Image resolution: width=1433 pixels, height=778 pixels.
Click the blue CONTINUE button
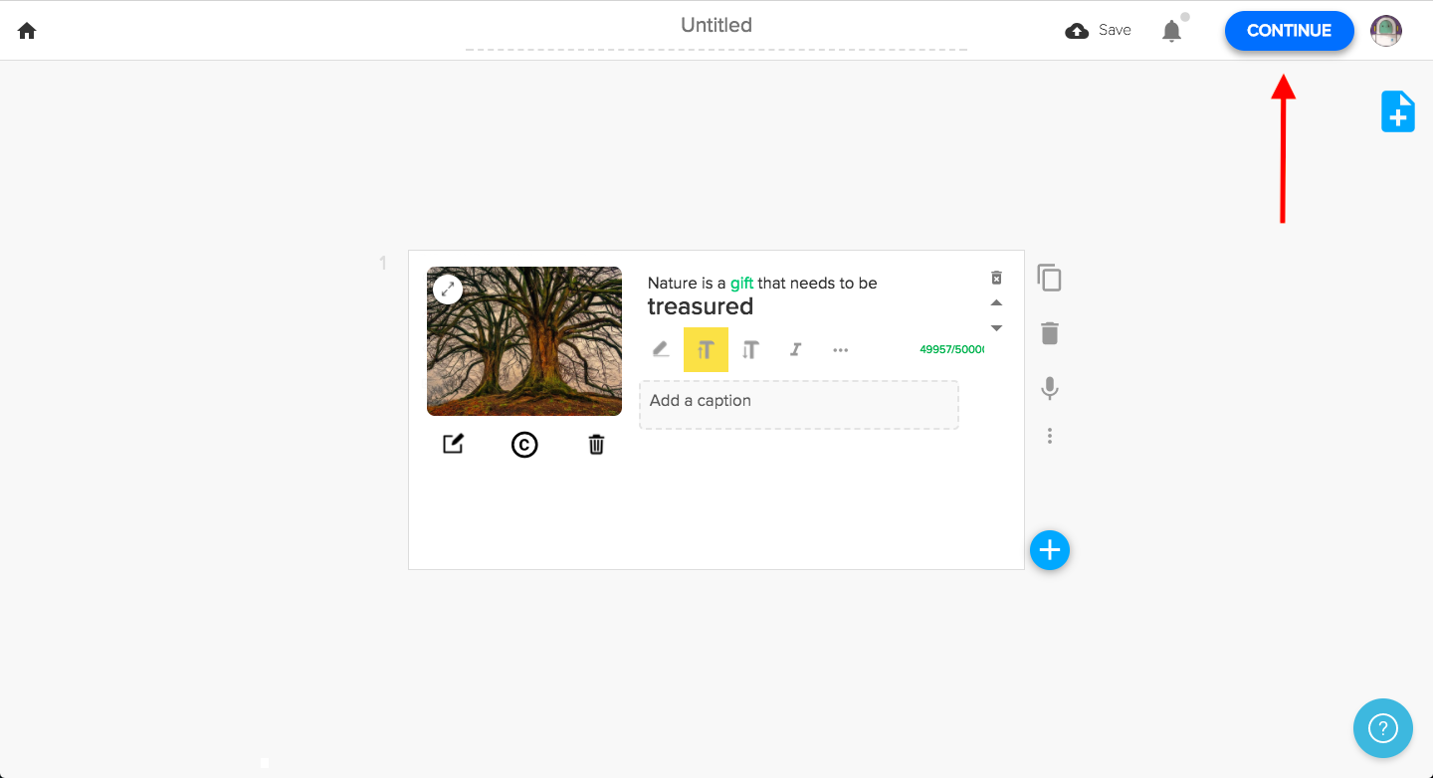click(1289, 31)
